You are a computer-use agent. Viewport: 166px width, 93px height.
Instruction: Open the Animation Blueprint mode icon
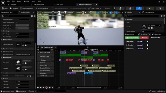[x=150, y=9]
